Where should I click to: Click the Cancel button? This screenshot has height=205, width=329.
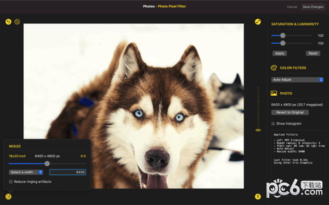click(x=292, y=7)
